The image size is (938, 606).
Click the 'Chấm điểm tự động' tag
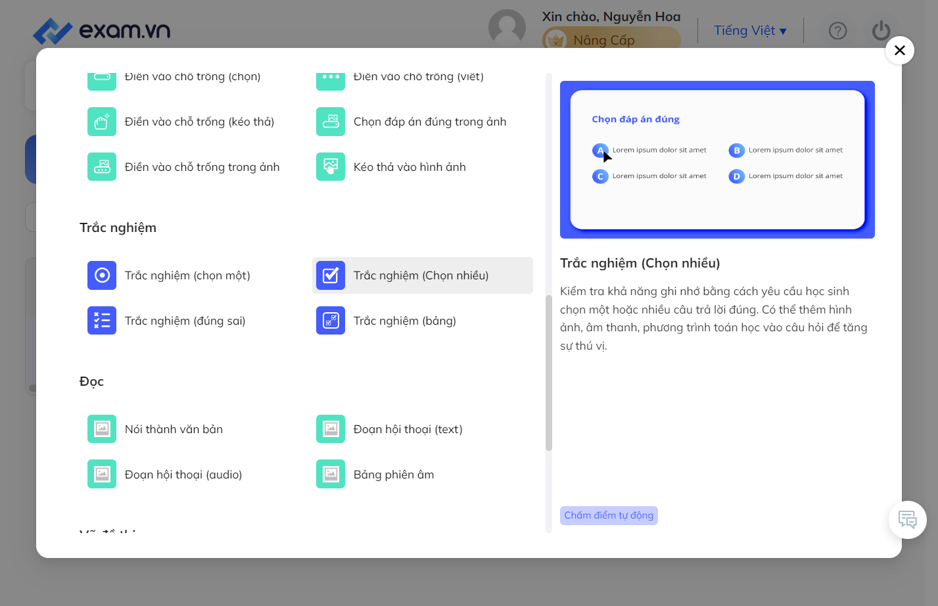coord(609,515)
